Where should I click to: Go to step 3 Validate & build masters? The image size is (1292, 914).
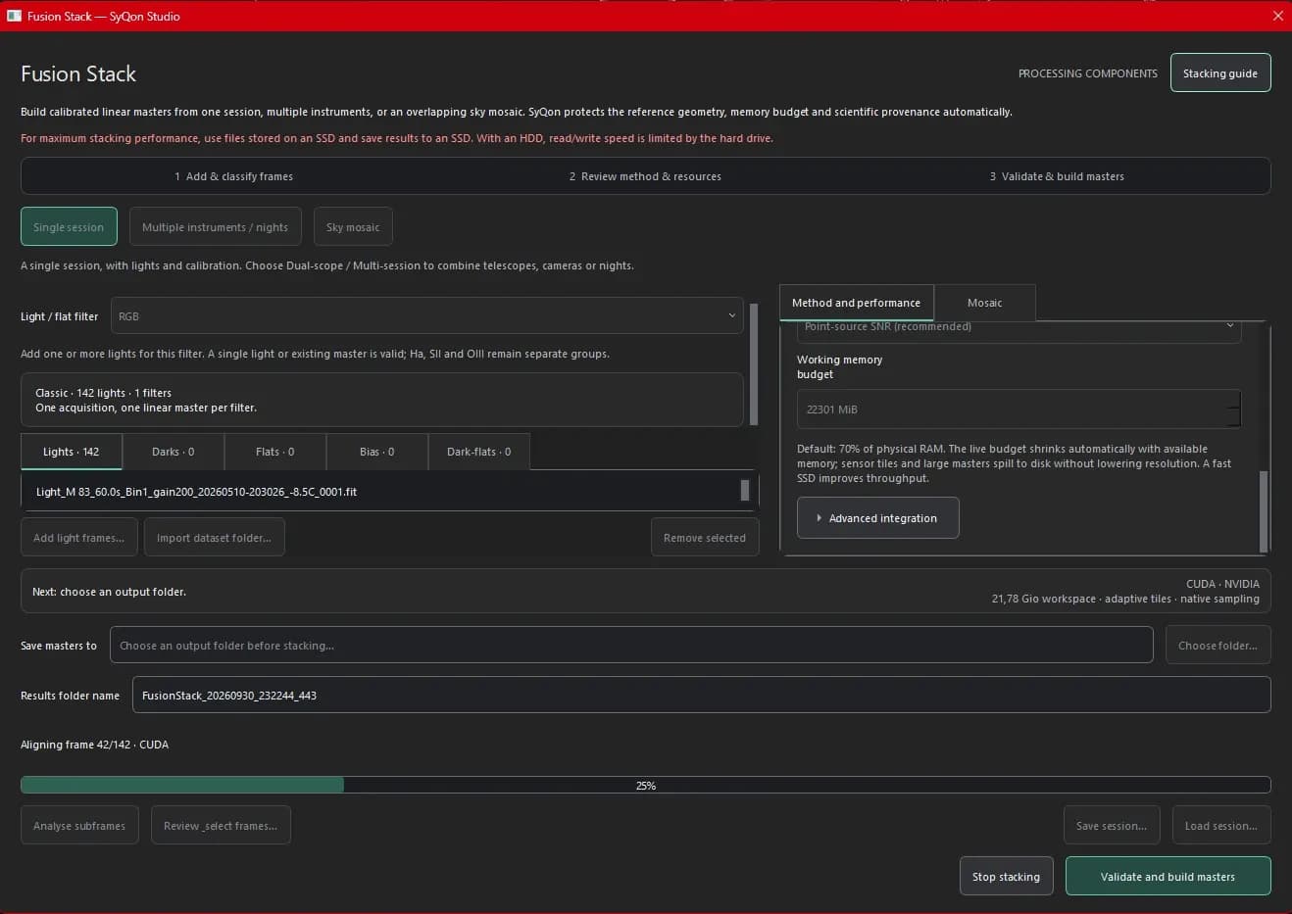coord(1057,176)
